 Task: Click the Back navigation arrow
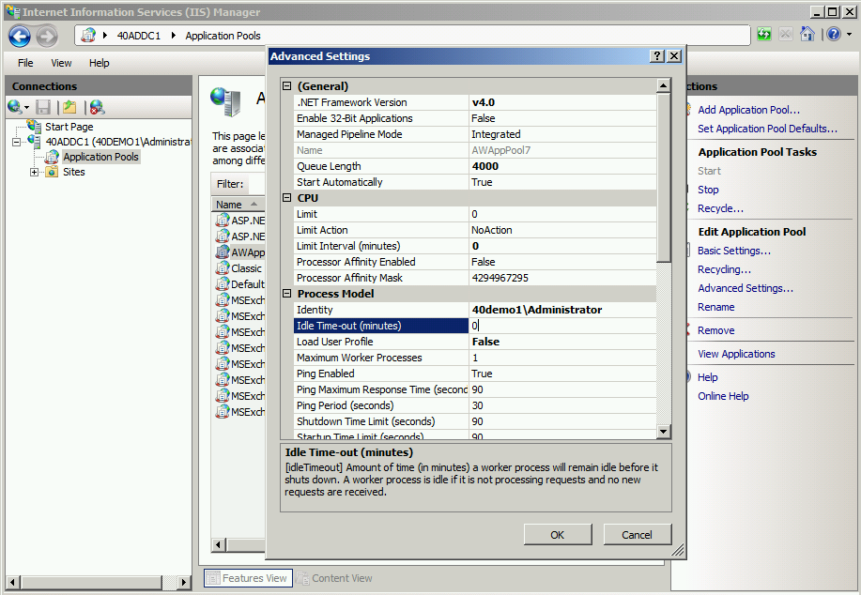pos(19,36)
